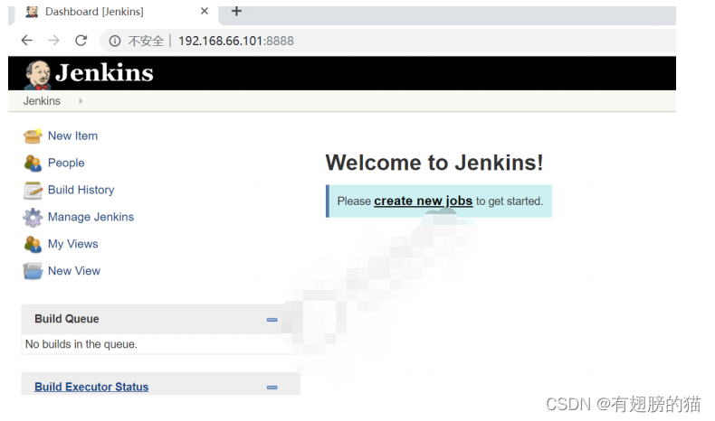This screenshot has height=421, width=715.
Task: Reload the page with the refresh icon
Action: click(x=81, y=41)
